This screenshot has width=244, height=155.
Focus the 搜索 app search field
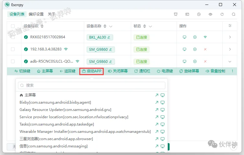(x=92, y=85)
